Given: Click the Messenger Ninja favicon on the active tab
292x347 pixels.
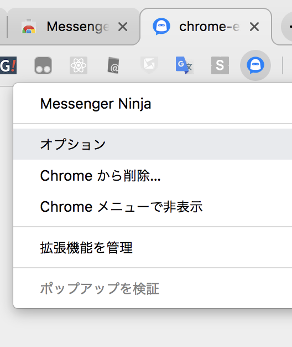Looking at the screenshot, I should point(161,27).
